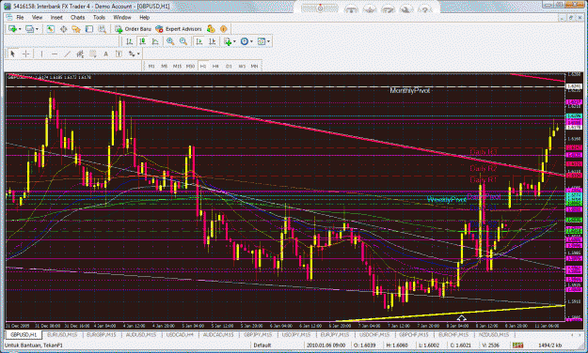588x353 pixels.
Task: Click the New Chart icon
Action: pos(12,29)
